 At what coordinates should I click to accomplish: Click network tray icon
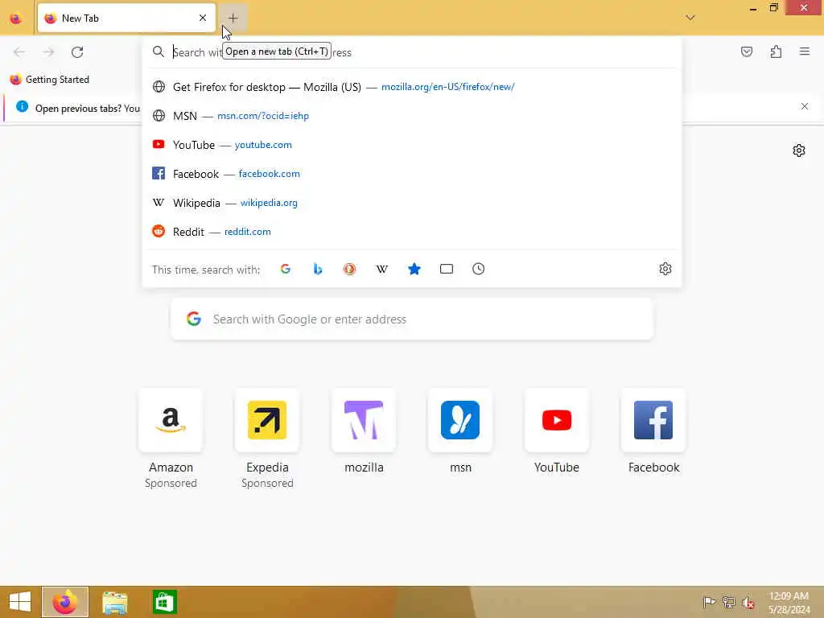tap(728, 602)
